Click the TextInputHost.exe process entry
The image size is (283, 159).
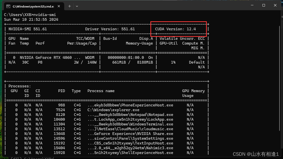click(130, 143)
